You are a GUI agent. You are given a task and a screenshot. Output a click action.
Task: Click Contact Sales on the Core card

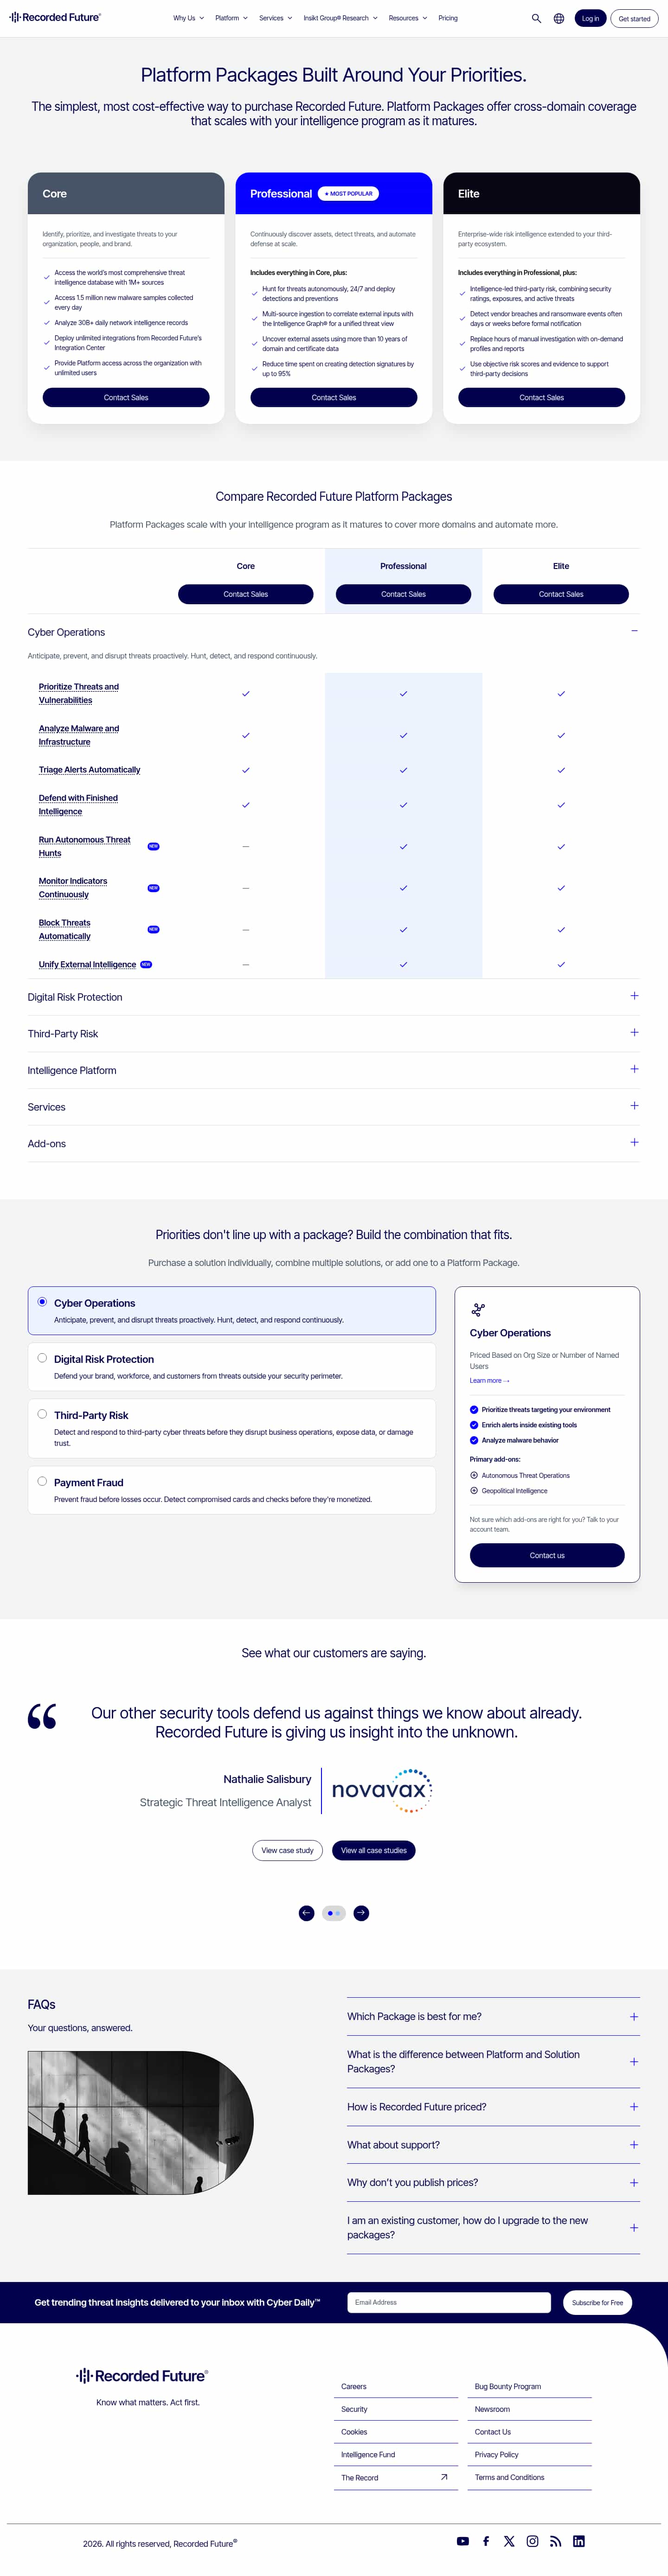126,398
